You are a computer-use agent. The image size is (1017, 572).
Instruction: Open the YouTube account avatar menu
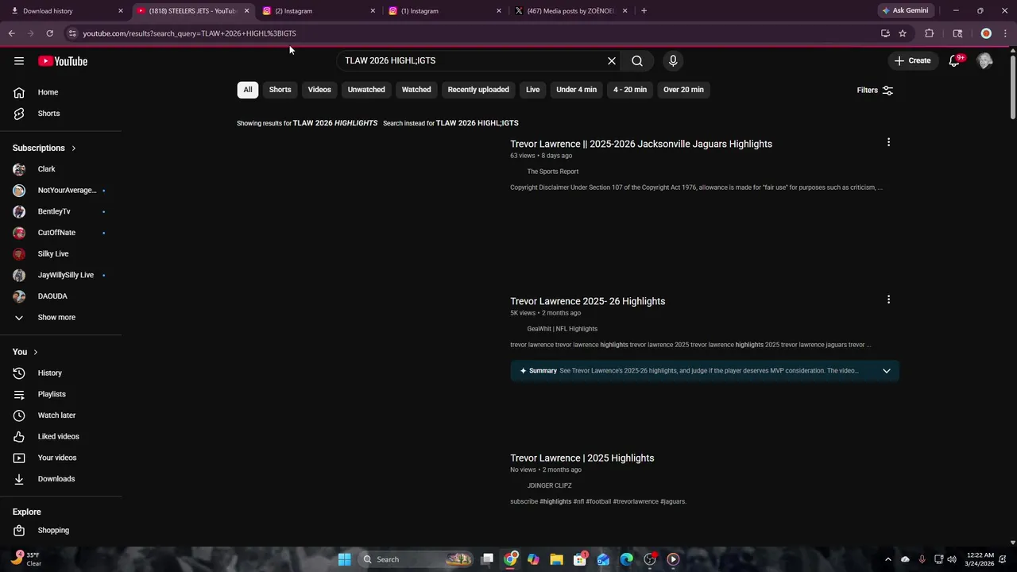[x=985, y=61]
